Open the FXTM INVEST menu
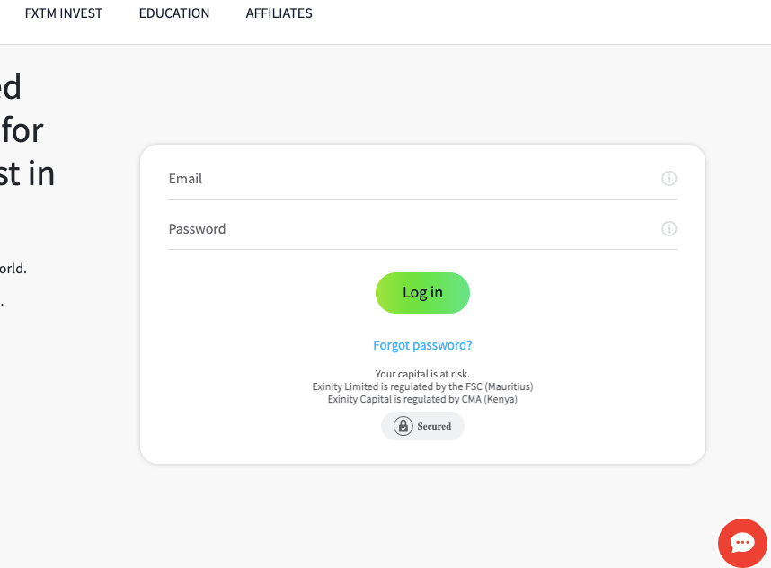 point(64,13)
